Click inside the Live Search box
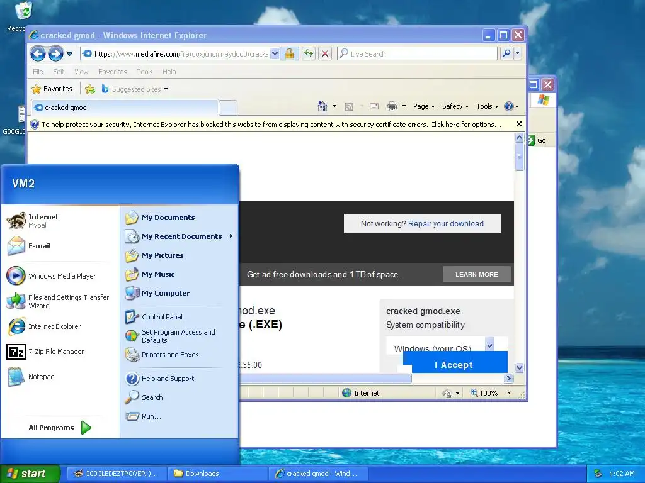Viewport: 645px width, 483px height. coord(417,54)
